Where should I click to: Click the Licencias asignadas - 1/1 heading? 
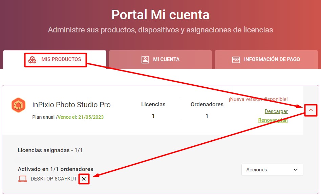(x=50, y=150)
